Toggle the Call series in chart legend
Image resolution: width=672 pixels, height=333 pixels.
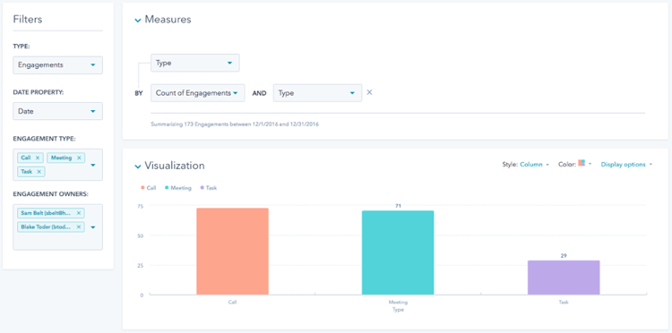point(148,187)
